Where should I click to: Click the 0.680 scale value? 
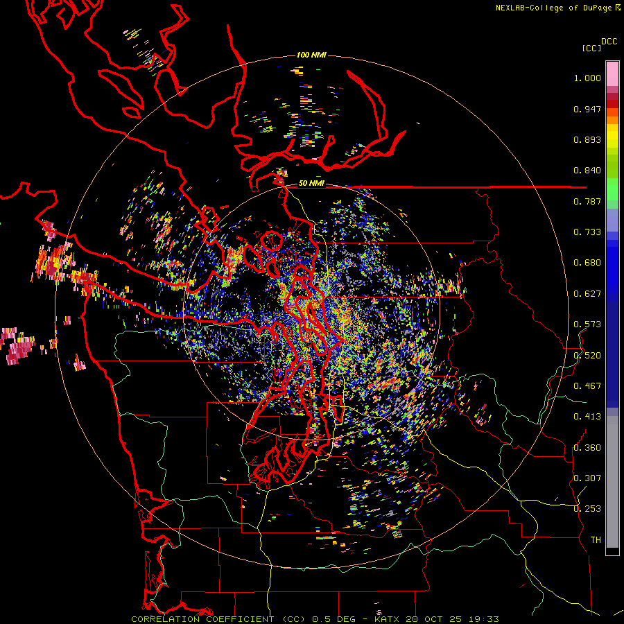[x=587, y=263]
